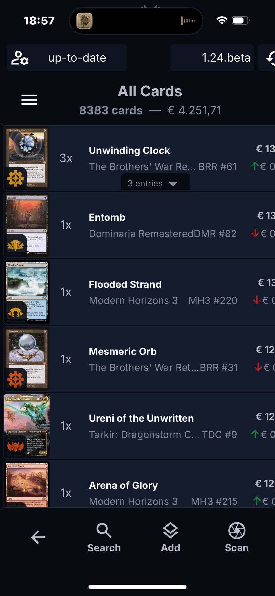The height and width of the screenshot is (596, 275).
Task: Tap the Dynamic Island now-playing thumbnail
Action: click(x=85, y=21)
